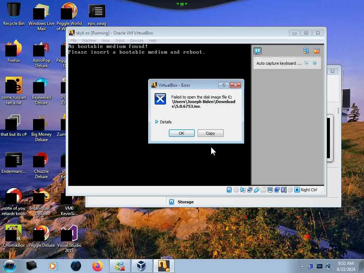Close the VirtualBox - Error dialog
The image size is (364, 273).
tap(235, 85)
